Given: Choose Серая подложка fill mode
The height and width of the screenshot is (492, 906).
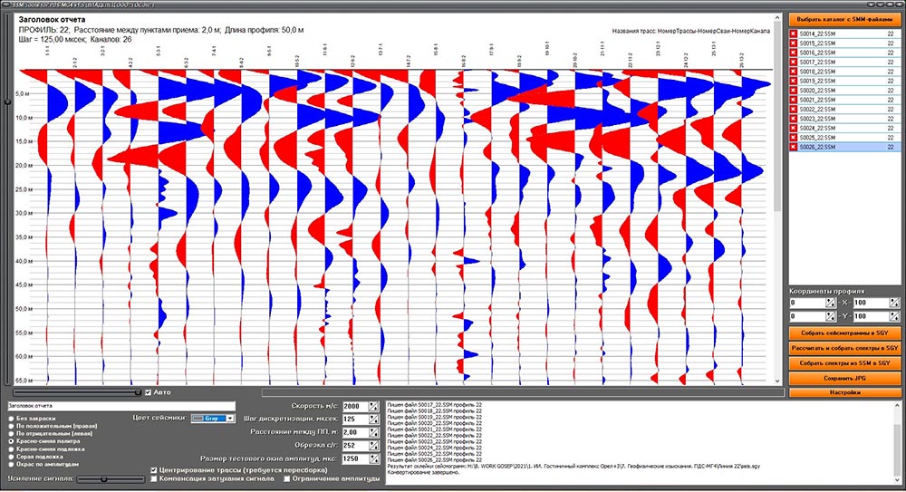Looking at the screenshot, I should point(11,457).
